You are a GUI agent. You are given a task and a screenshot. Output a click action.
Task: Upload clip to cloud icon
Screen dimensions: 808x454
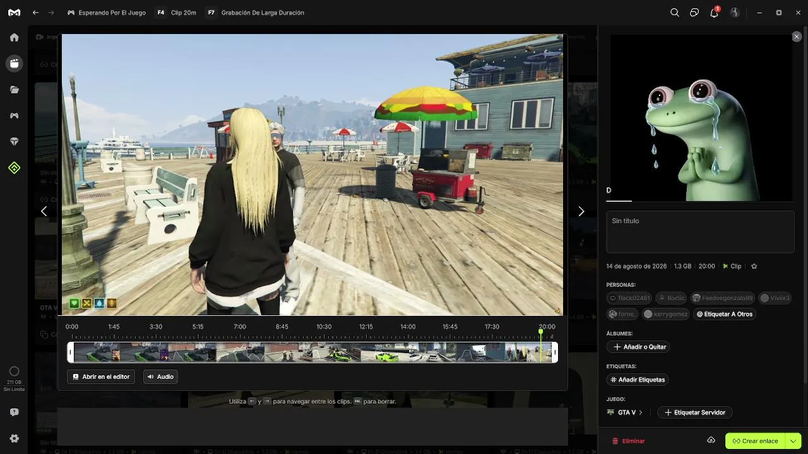(x=711, y=440)
